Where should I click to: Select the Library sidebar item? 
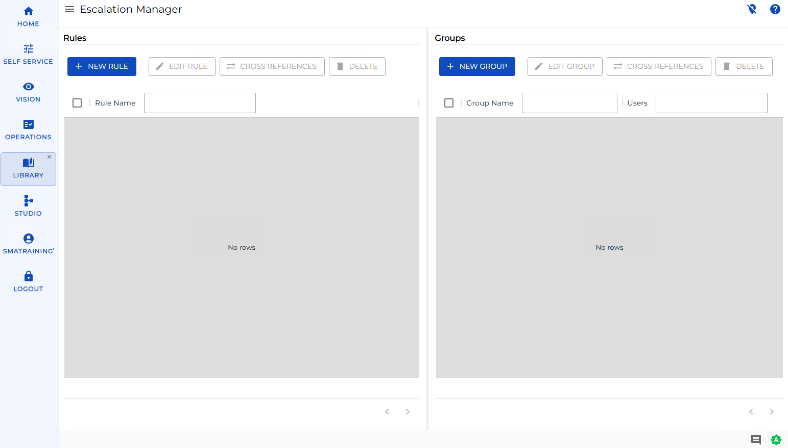point(28,169)
